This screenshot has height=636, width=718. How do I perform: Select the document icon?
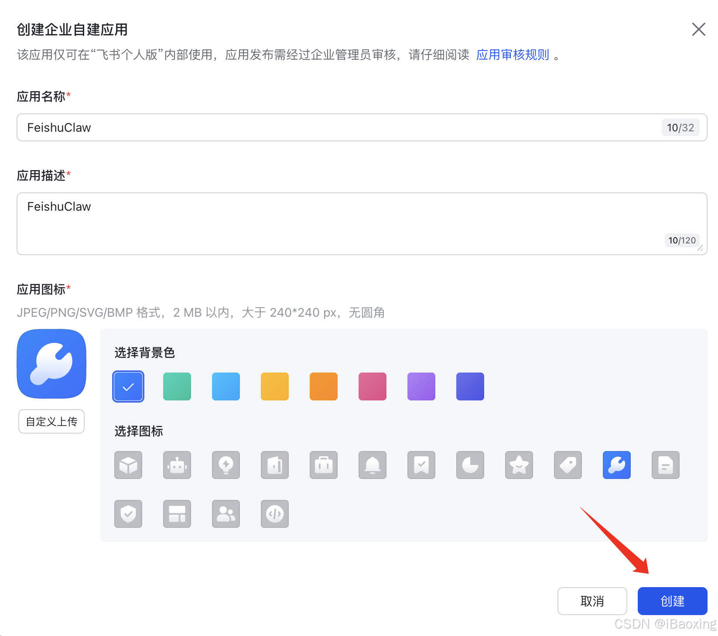665,465
